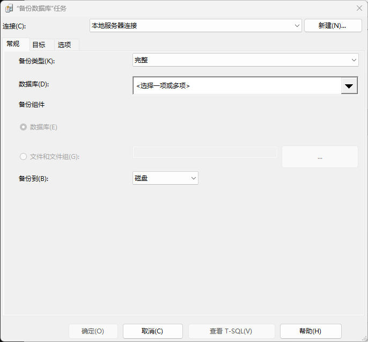
Task: Click the empty 文件和文件组 text box
Action: pyautogui.click(x=205, y=152)
